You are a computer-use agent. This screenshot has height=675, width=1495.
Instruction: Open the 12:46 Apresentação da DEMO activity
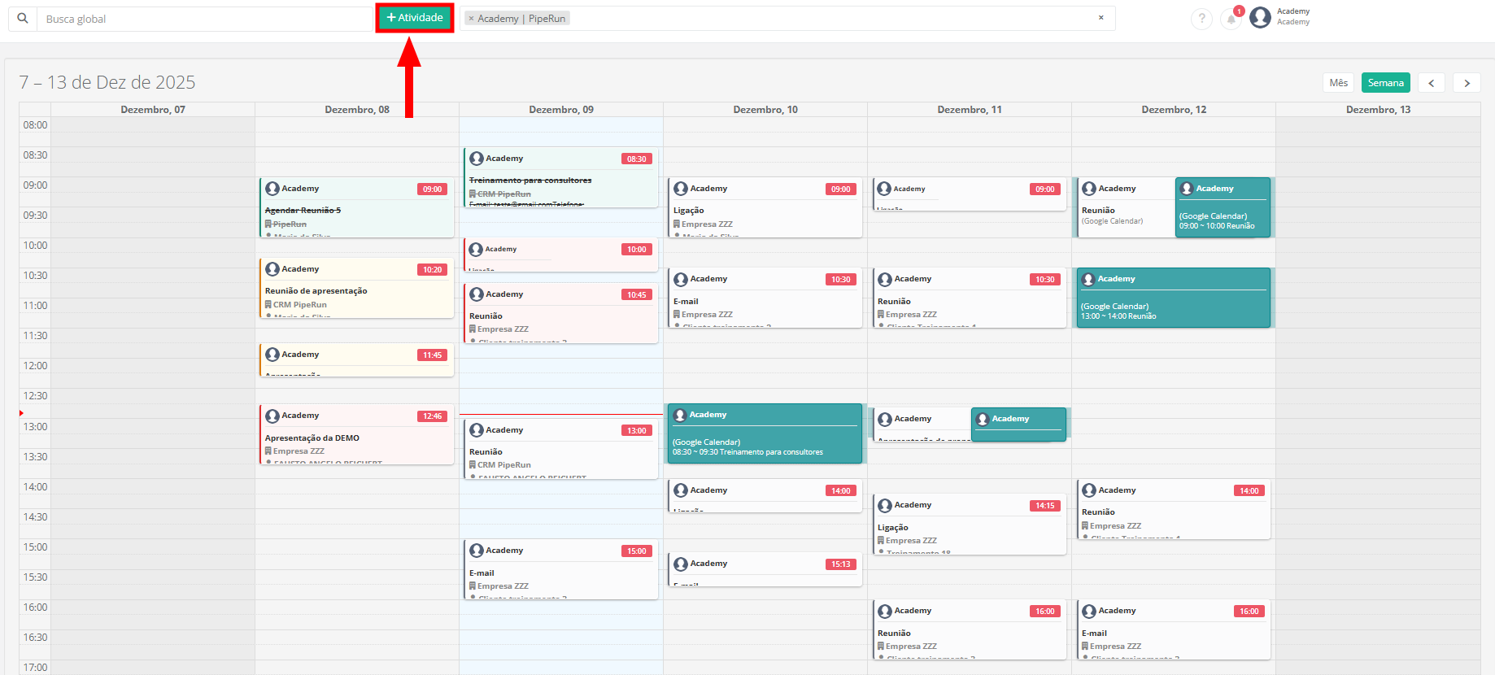(x=356, y=438)
